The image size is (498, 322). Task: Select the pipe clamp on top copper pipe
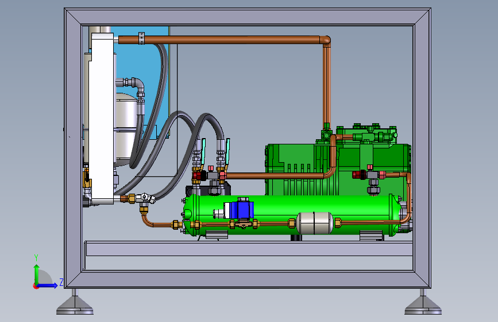click(141, 38)
